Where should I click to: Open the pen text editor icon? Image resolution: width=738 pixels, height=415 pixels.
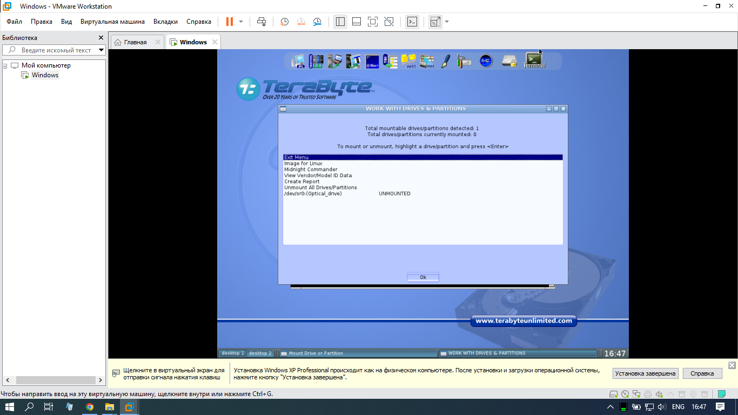pyautogui.click(x=445, y=61)
